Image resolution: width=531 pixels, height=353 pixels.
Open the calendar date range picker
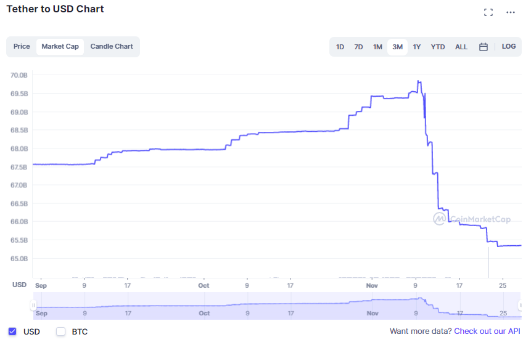(484, 47)
